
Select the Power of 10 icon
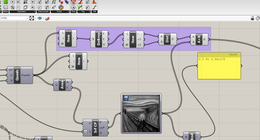[47, 2]
